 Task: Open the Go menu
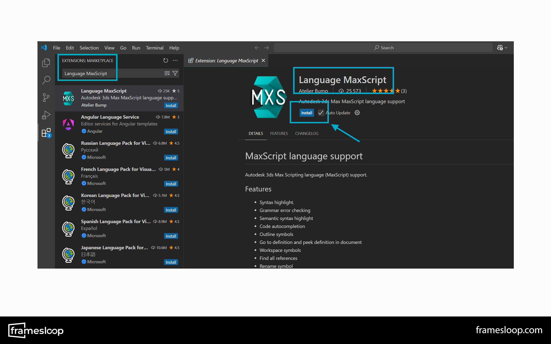[123, 48]
